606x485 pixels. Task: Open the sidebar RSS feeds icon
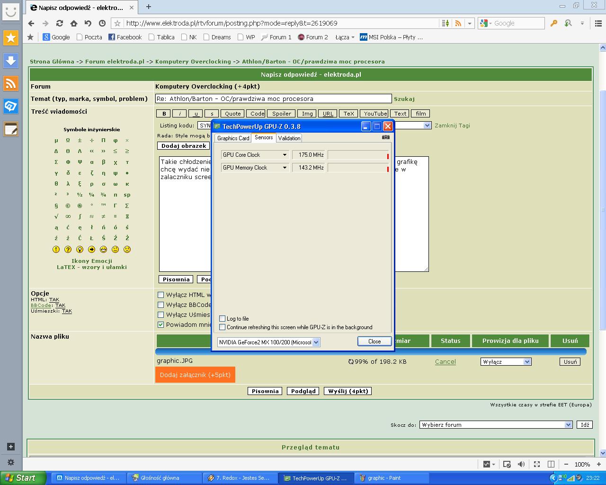tap(11, 83)
